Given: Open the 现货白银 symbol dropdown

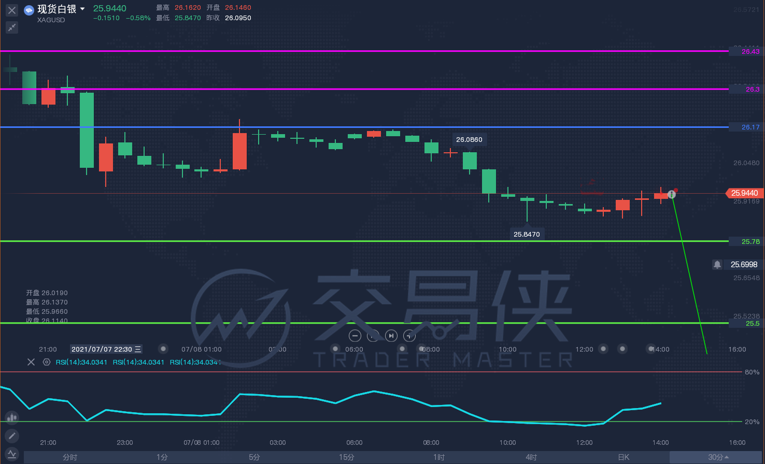Looking at the screenshot, I should click(82, 9).
